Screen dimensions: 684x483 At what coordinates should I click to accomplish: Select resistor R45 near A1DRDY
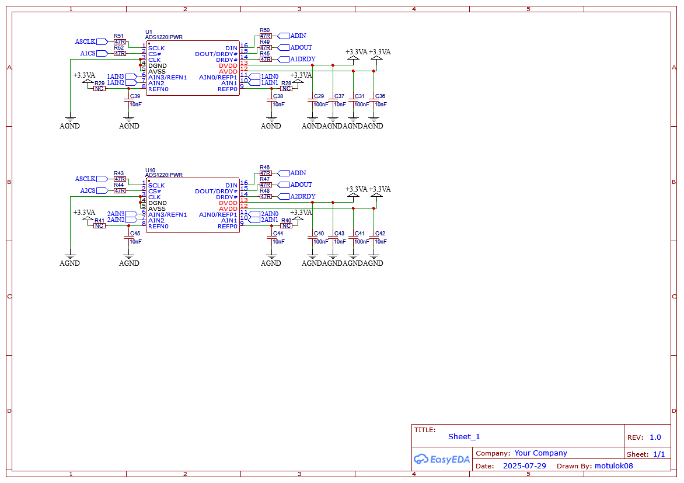pyautogui.click(x=266, y=59)
